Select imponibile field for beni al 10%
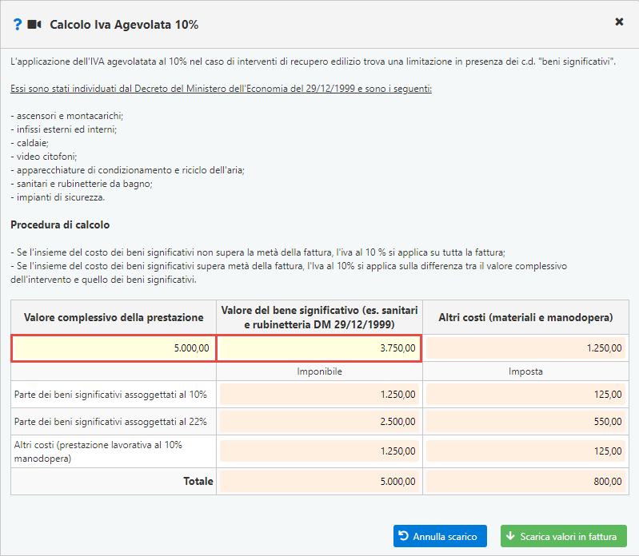The height and width of the screenshot is (556, 639). [319, 395]
